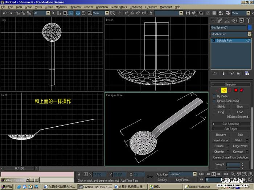The width and height of the screenshot is (254, 190).
Task: Open the Connect settings box
Action: (x=247, y=152)
